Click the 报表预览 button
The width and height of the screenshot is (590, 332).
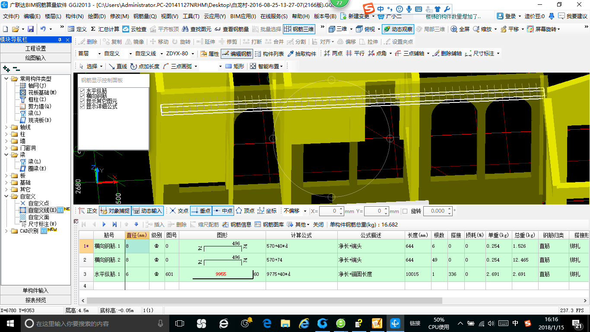(35, 300)
